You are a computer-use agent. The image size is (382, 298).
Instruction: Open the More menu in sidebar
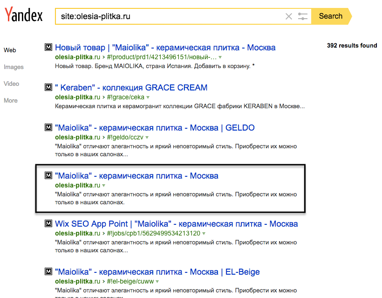11,100
